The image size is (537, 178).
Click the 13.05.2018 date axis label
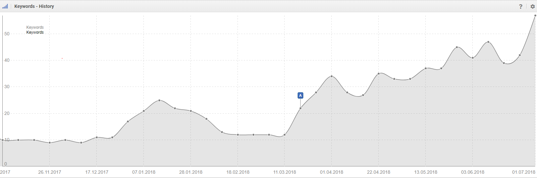point(426,172)
